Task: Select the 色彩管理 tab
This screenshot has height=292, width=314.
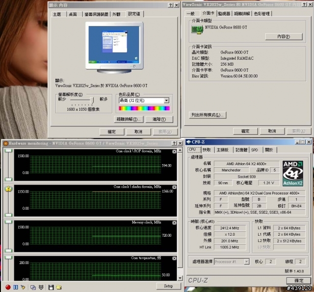Action: point(262,14)
